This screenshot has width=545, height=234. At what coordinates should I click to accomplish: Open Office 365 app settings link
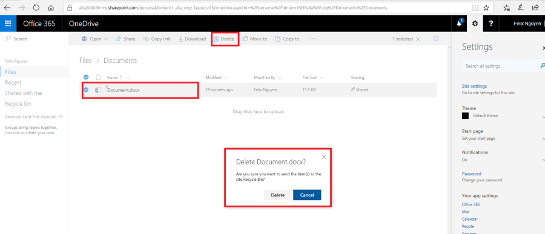click(471, 204)
